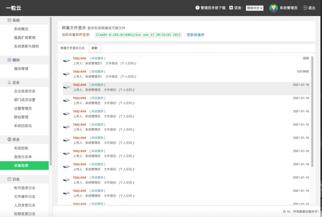This screenshot has height=217, width=322.
Task: Click tsay.exe in the 10分钟前 row
Action: [x=80, y=71]
